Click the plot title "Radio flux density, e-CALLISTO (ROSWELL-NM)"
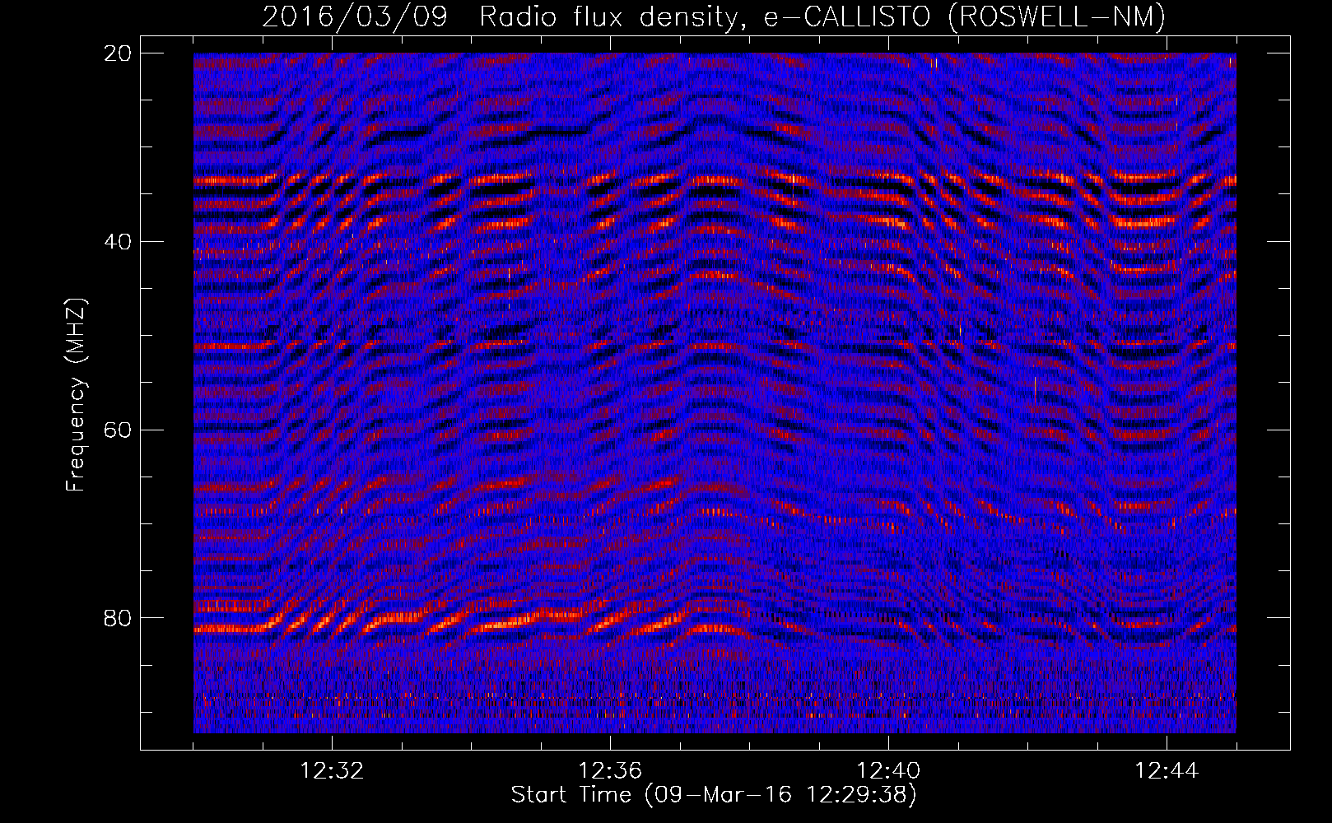 pos(822,16)
